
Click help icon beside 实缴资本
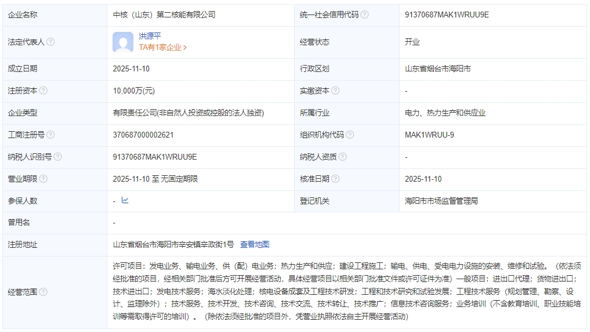click(x=335, y=91)
